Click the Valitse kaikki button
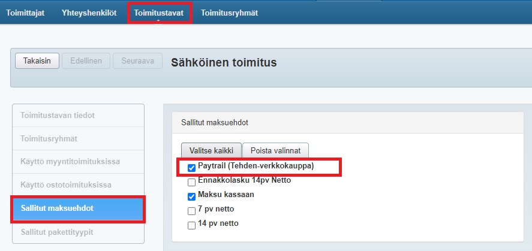 point(211,151)
